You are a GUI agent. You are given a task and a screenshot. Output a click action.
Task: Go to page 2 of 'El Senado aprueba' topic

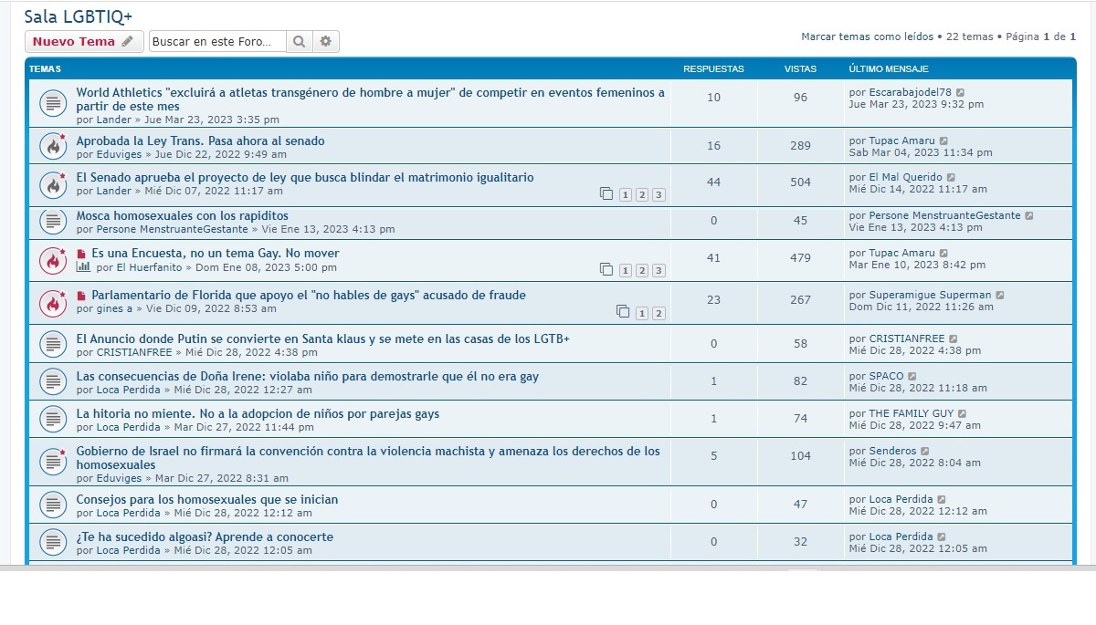coord(642,194)
